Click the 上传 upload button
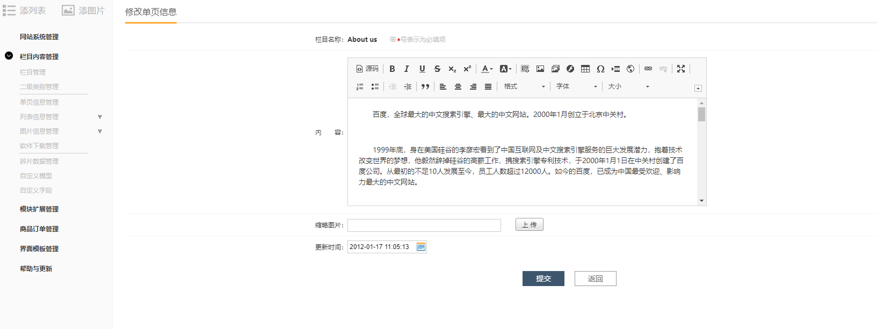Viewport: 877px width, 329px height. 530,224
